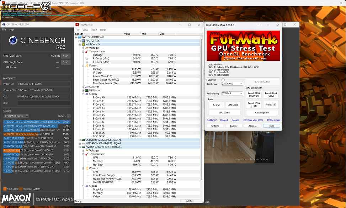
Task: Click the Currents wave icon
Action: pyautogui.click(x=87, y=87)
